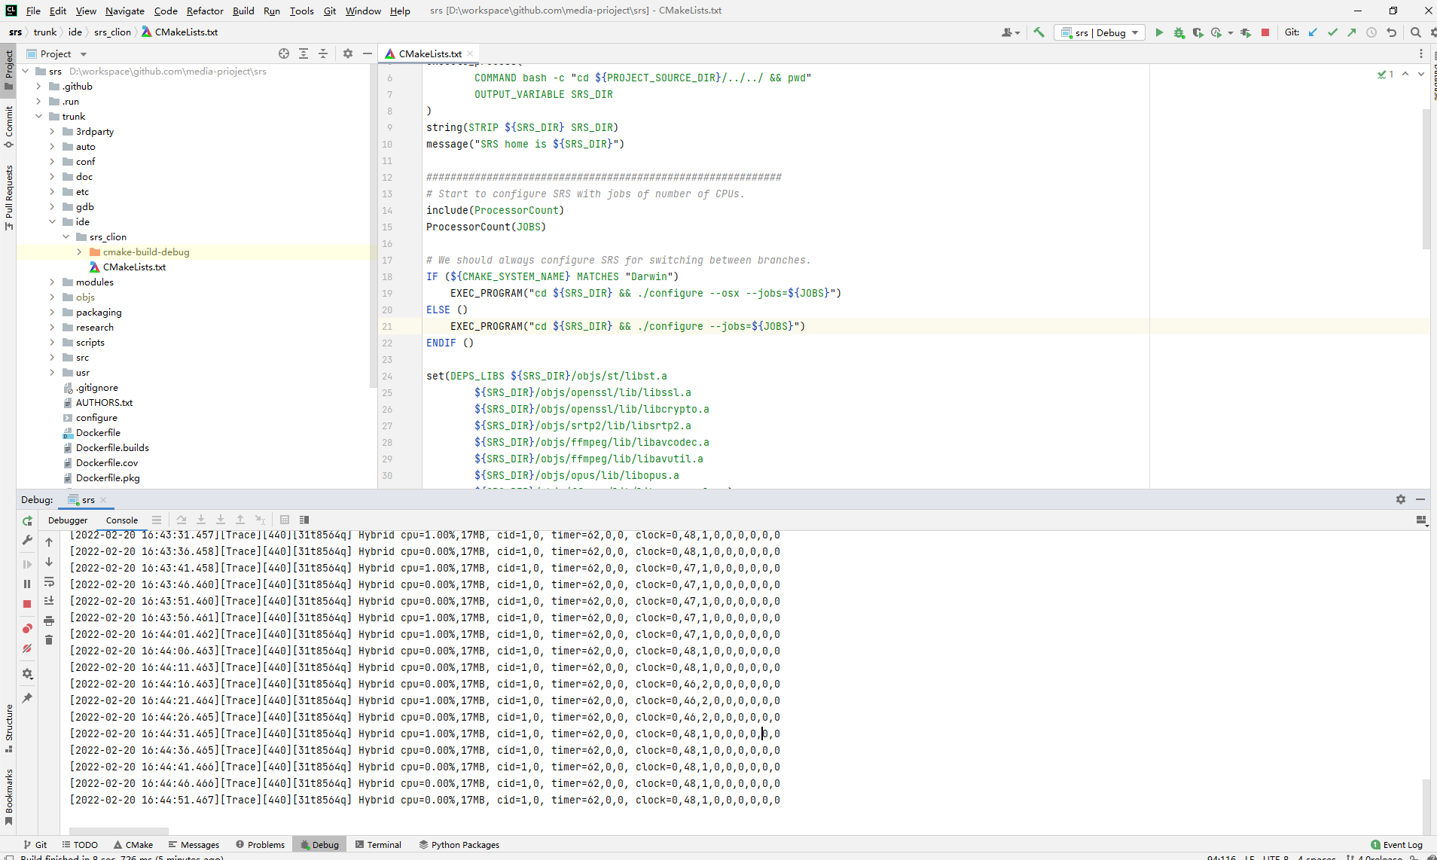Viewport: 1437px width, 860px height.
Task: Open Project panel gear options
Action: pos(348,53)
